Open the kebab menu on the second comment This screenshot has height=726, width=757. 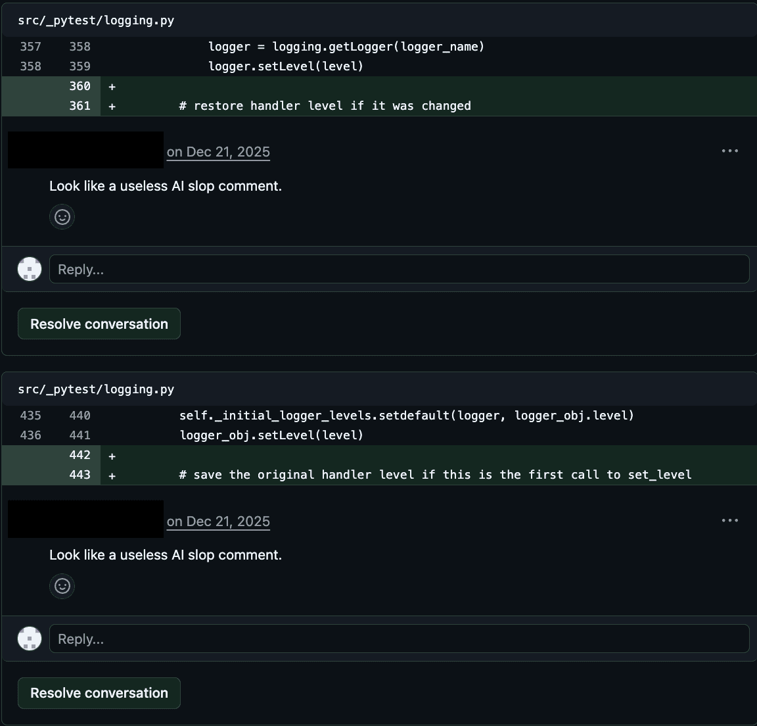(730, 520)
